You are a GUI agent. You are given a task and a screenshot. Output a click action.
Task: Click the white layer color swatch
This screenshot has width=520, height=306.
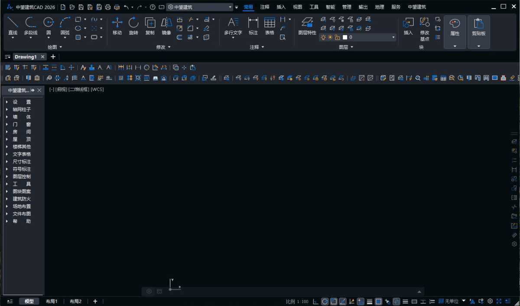345,37
